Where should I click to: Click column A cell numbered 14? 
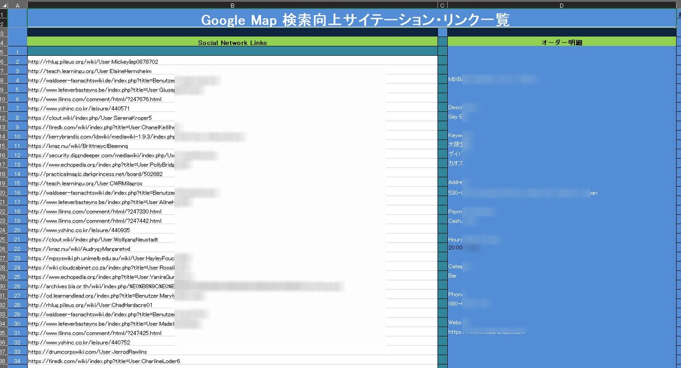(17, 174)
